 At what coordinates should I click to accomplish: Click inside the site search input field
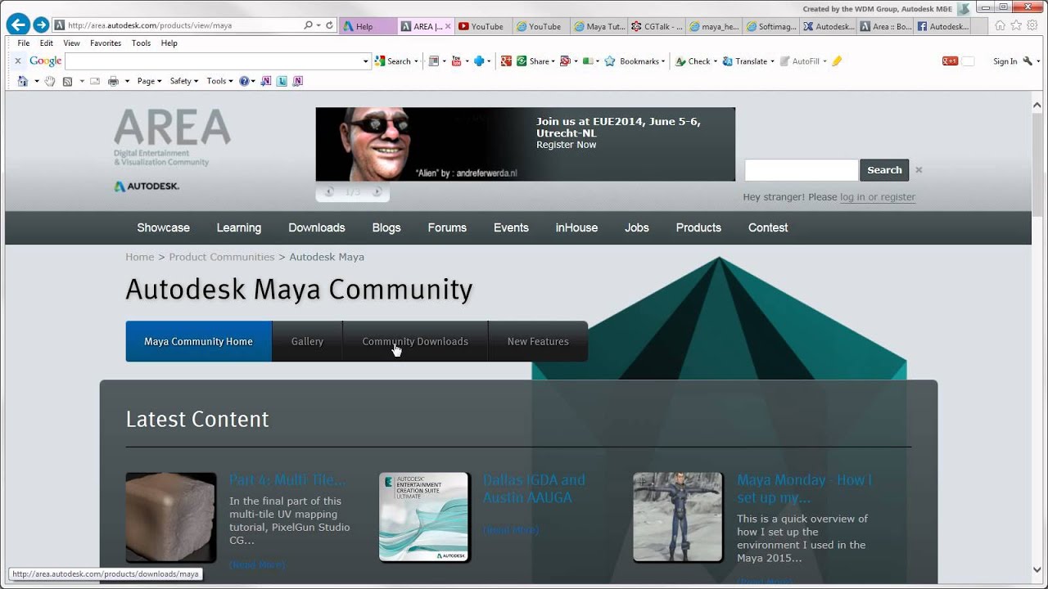pos(801,170)
